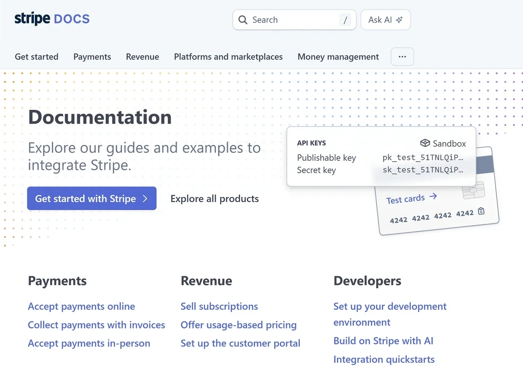This screenshot has width=523, height=392.
Task: Click the magnifier icon in search box
Action: click(243, 20)
